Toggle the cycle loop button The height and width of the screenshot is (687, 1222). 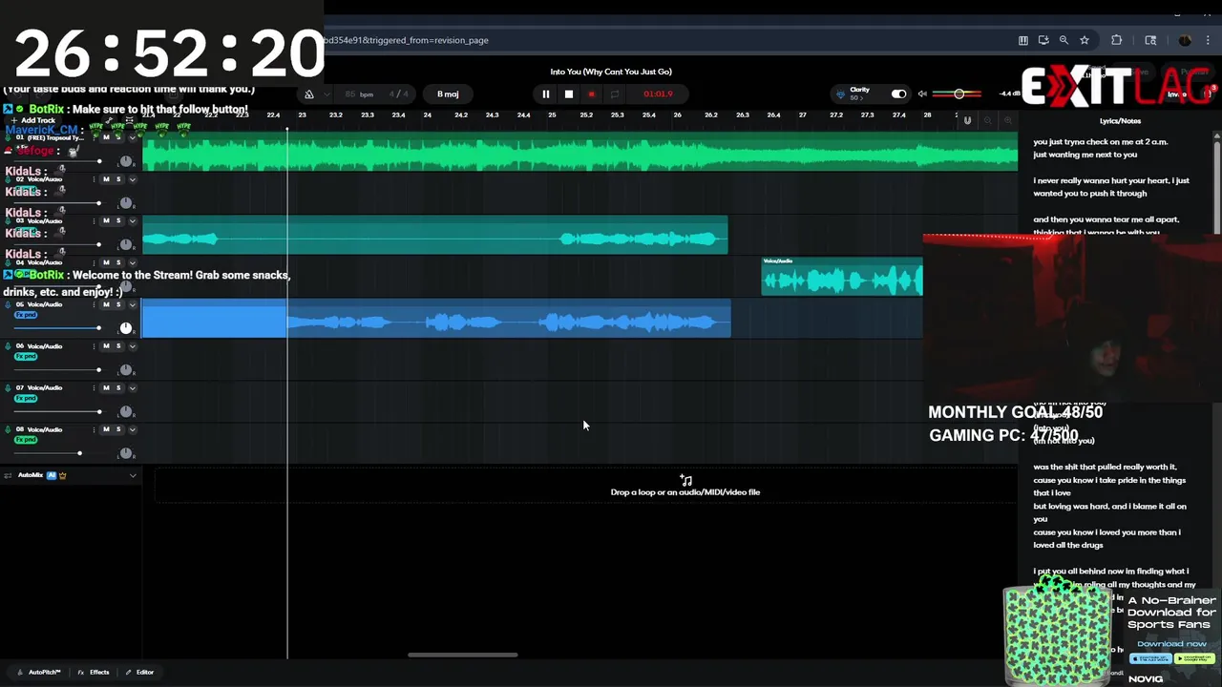(614, 94)
